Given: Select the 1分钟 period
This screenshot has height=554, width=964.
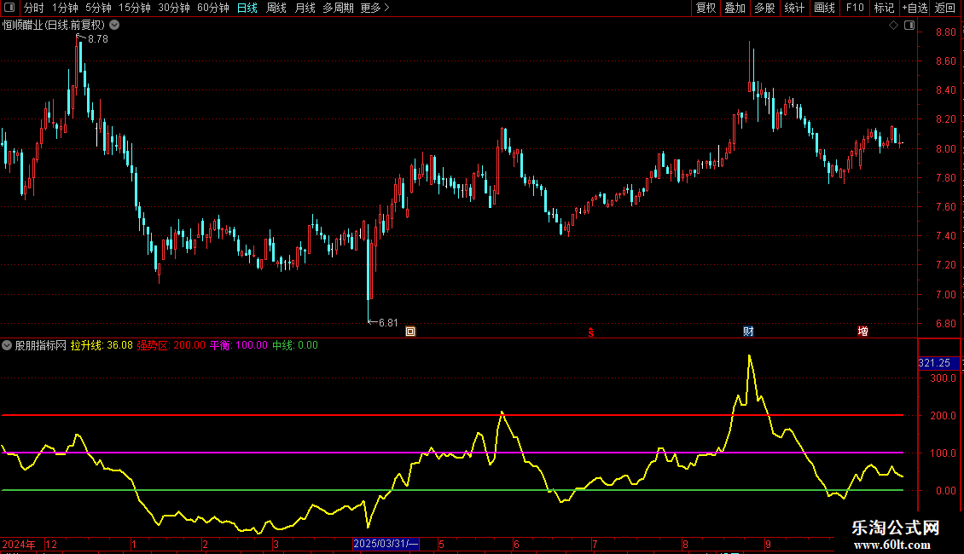Looking at the screenshot, I should point(65,8).
